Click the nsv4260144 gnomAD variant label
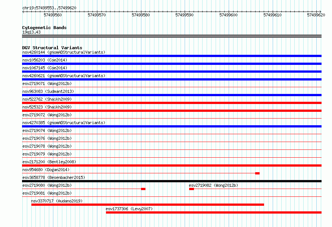 [x=64, y=52]
